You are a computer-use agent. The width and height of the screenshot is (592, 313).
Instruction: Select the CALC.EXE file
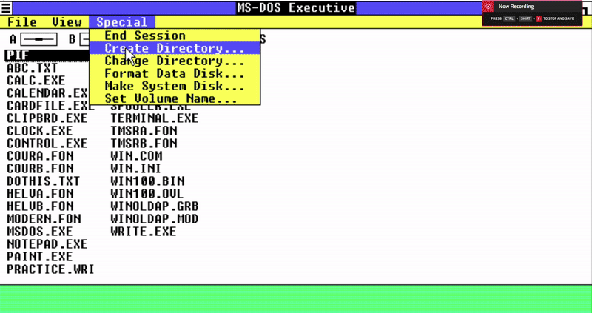pos(36,81)
